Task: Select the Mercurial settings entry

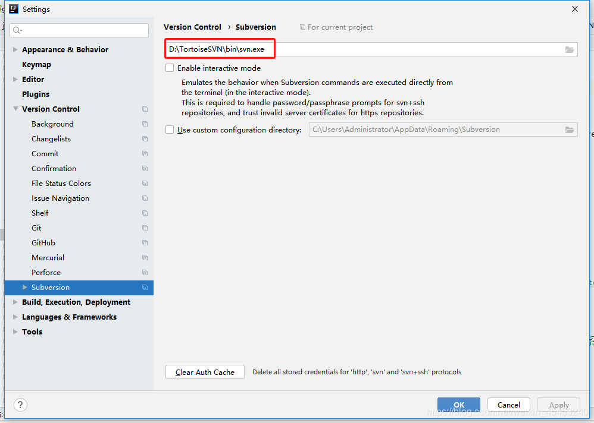Action: [48, 257]
